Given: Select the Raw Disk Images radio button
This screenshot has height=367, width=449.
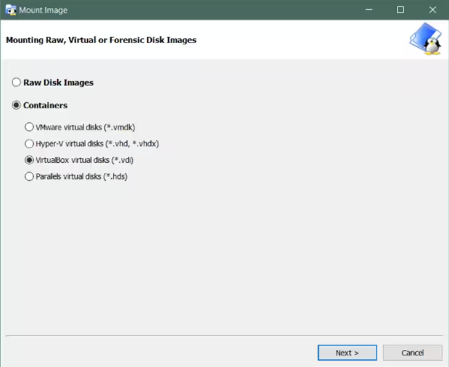Looking at the screenshot, I should tap(17, 82).
